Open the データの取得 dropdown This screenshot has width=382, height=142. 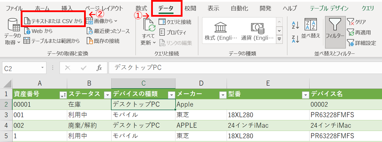tap(12, 32)
